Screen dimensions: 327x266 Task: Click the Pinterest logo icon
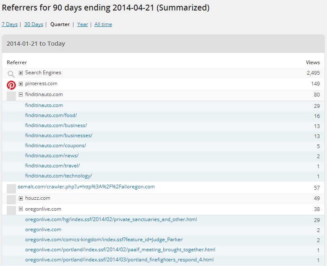(x=11, y=85)
